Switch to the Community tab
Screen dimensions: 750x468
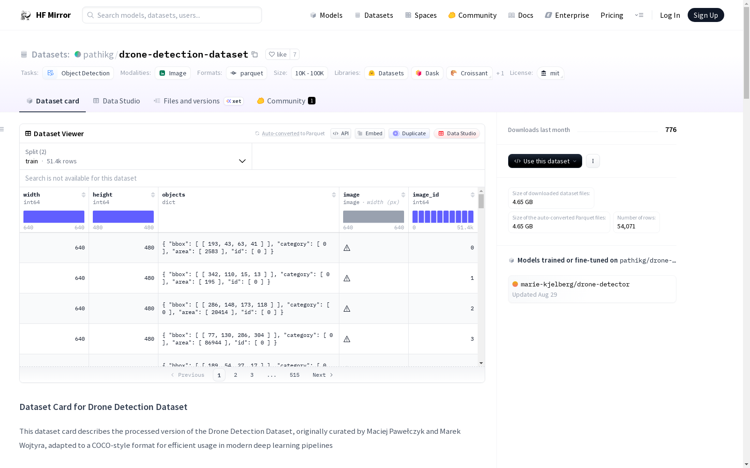click(x=286, y=101)
